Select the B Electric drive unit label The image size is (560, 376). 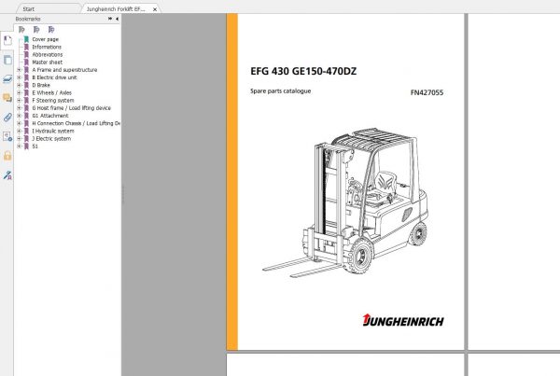coord(55,77)
